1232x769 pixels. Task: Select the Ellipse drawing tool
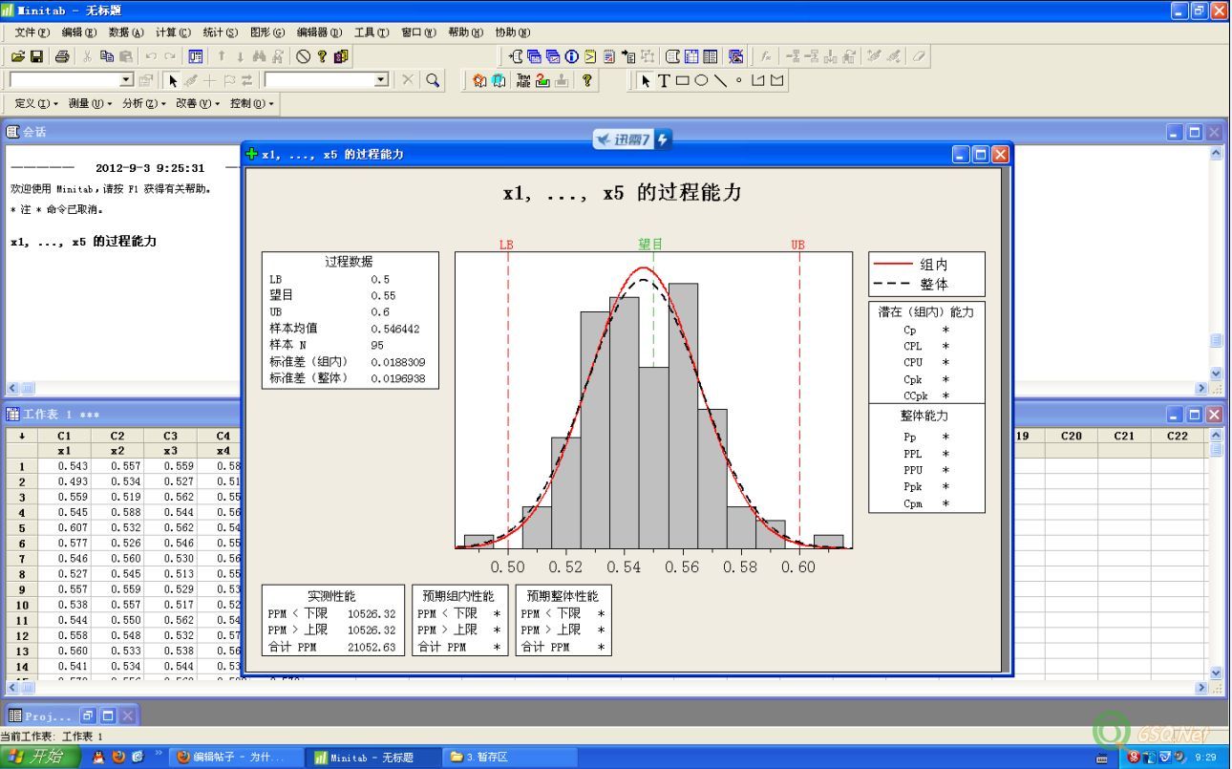[x=701, y=81]
